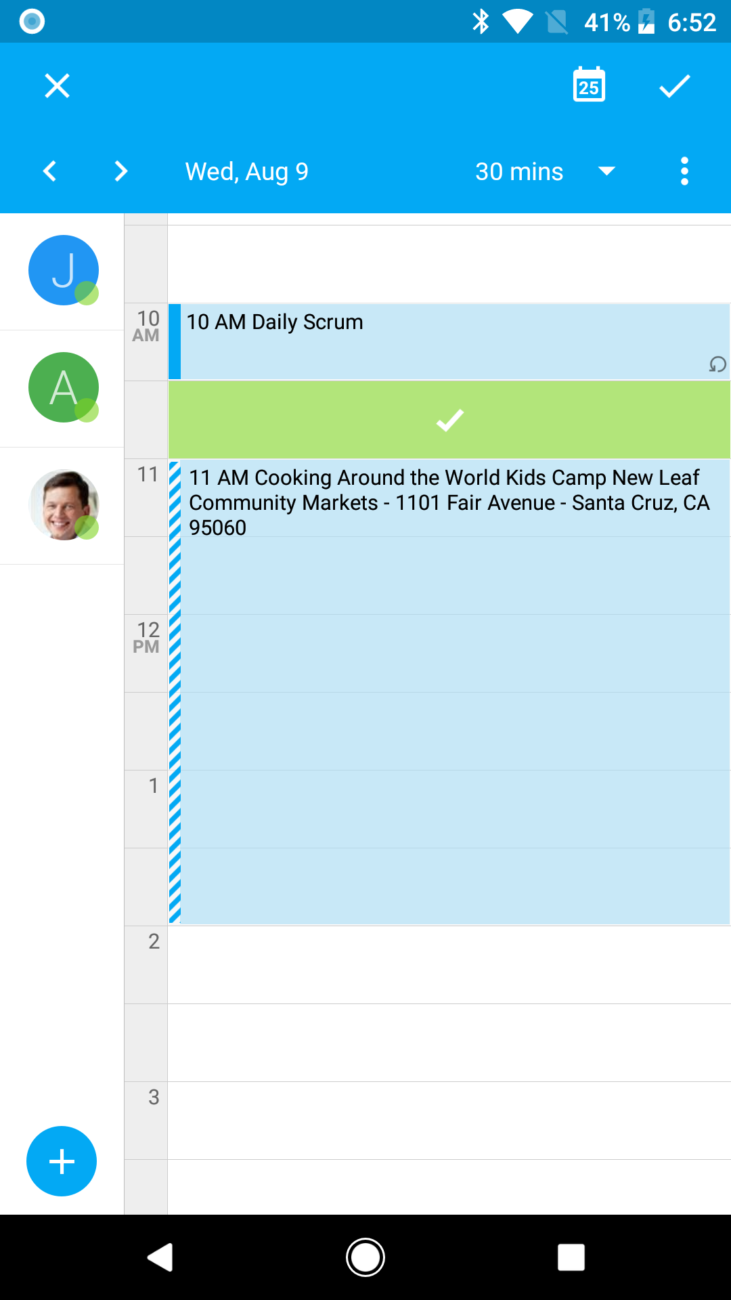Screen dimensions: 731x1300
Task: Open the calendar date picker icon
Action: [x=589, y=85]
